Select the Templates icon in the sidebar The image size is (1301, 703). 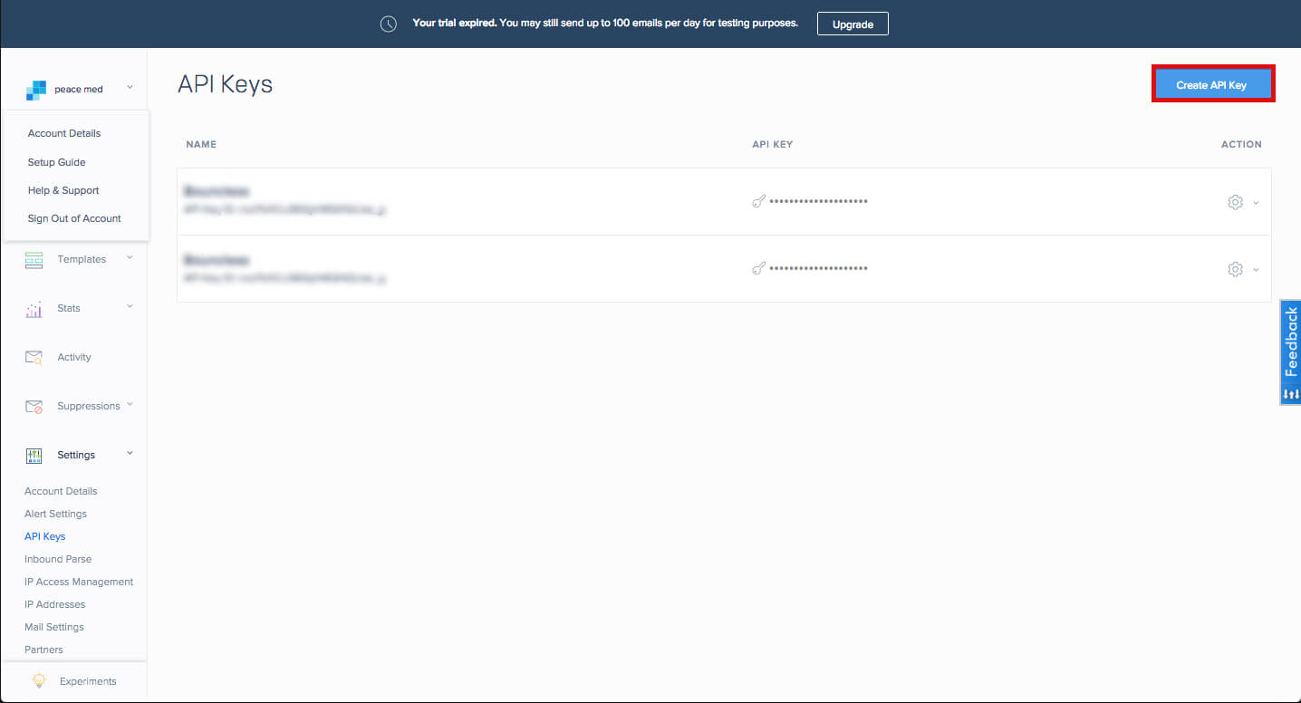pos(34,260)
